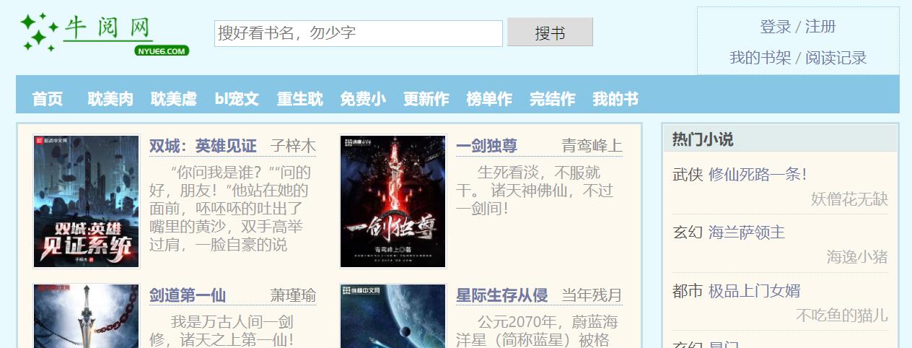
Task: Open the novel title 一剑独尊 link
Action: 487,146
